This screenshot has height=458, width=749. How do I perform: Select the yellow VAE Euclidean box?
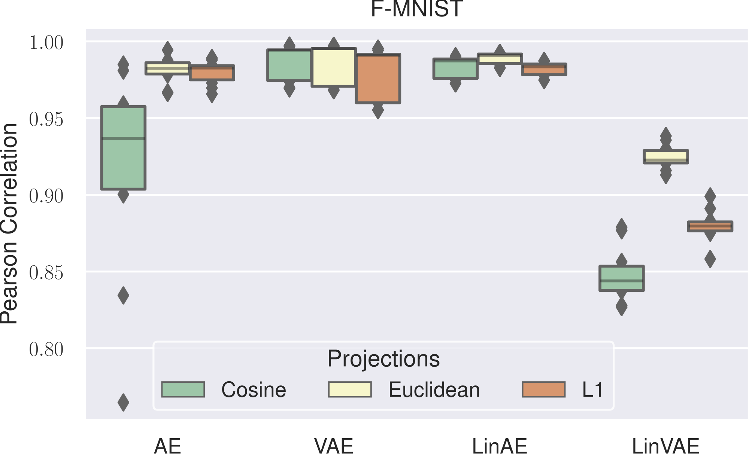333,67
